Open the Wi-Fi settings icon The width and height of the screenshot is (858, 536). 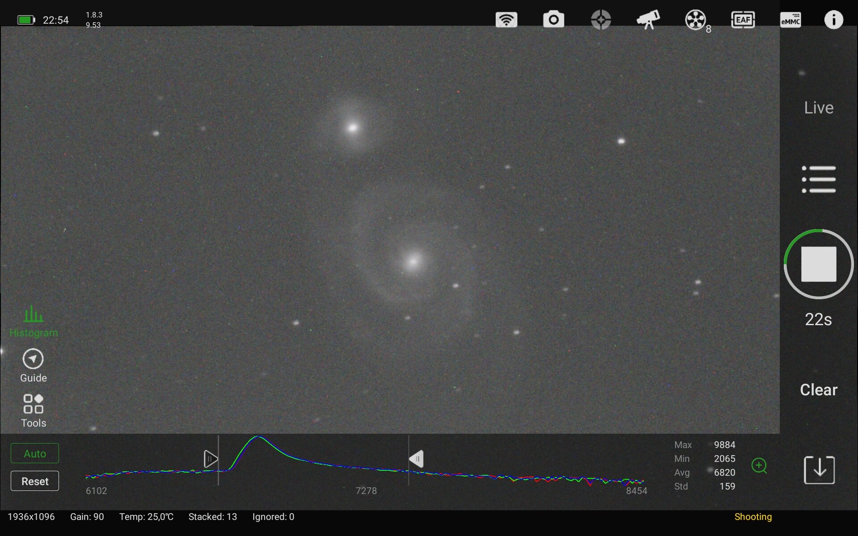pos(506,20)
